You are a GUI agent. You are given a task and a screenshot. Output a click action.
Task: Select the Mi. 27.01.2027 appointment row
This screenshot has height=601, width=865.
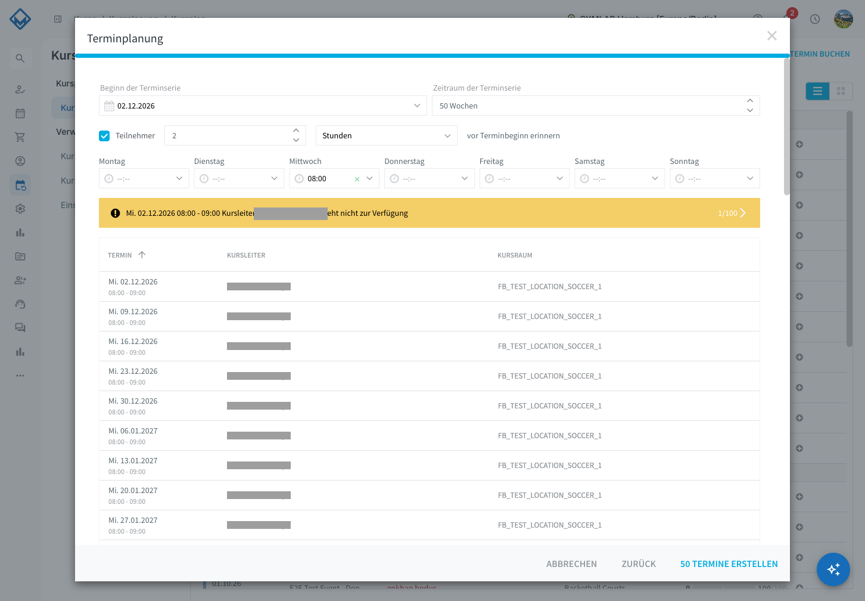[x=429, y=525]
